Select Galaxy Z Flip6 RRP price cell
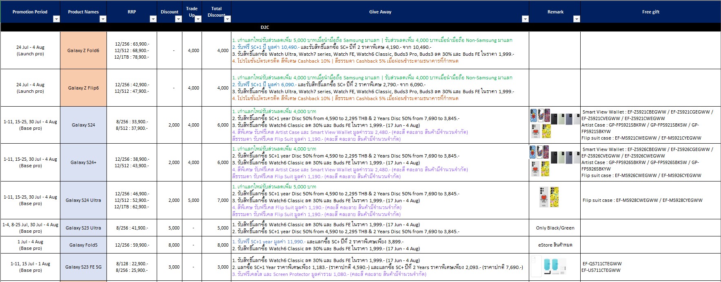The width and height of the screenshot is (721, 282). pos(132,88)
